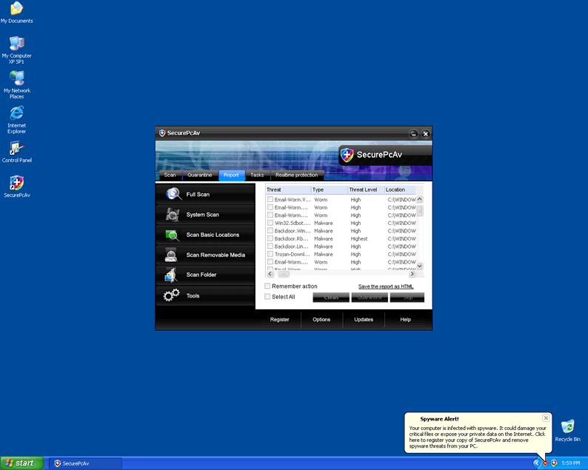Viewport: 588px width, 470px height.
Task: Open Options in the bottom bar
Action: click(321, 320)
